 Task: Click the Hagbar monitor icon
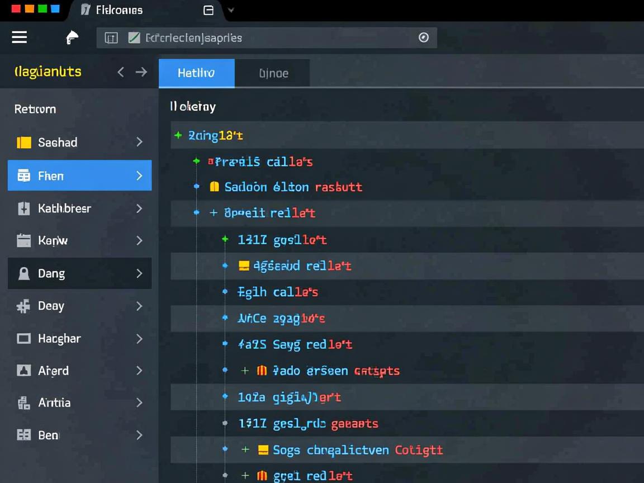click(23, 339)
